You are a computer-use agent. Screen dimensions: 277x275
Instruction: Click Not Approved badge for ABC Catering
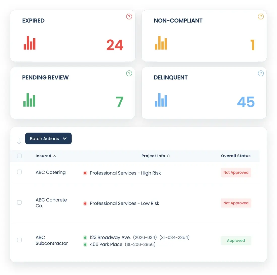236,172
